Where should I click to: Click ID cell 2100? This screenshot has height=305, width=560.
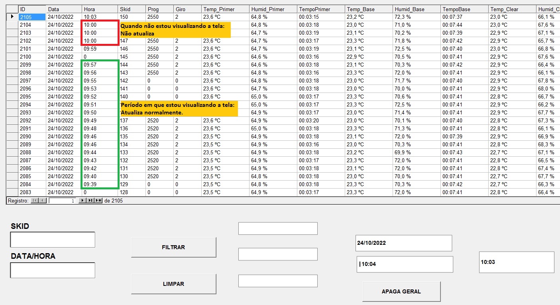click(x=32, y=57)
